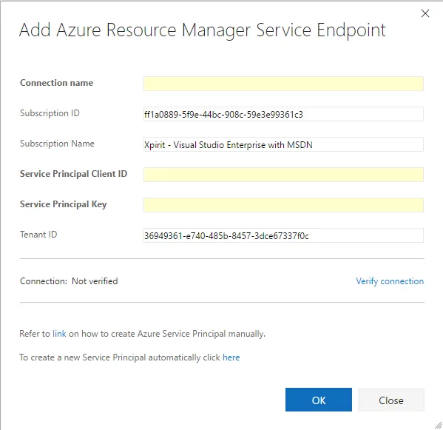Click into the Subscription ID text box
This screenshot has height=430, width=443.
click(283, 114)
